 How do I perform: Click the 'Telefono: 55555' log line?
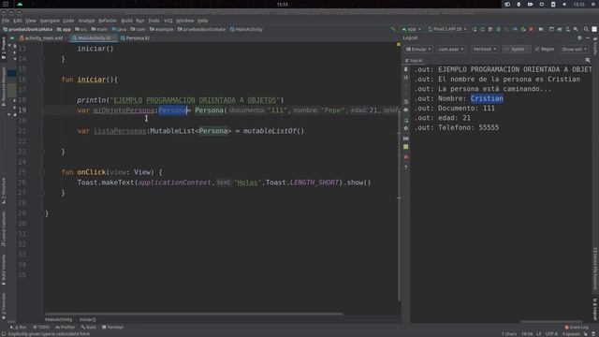coord(457,127)
